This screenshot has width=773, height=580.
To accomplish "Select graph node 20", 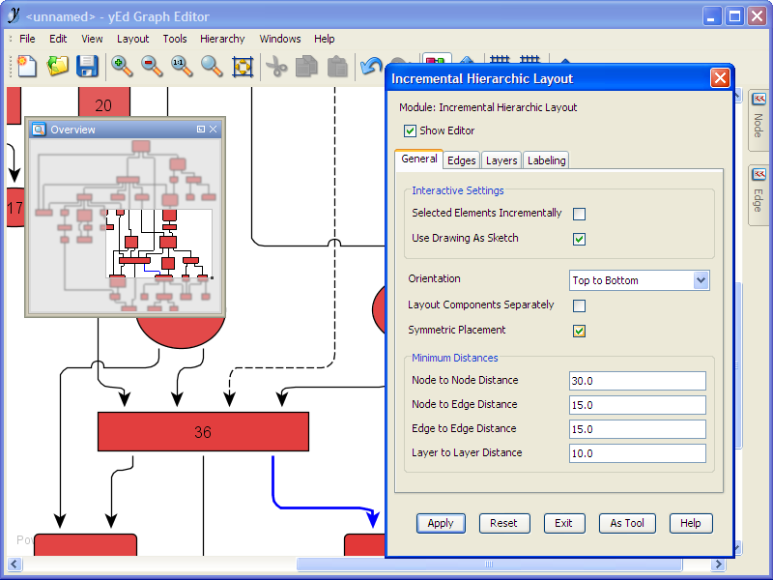I will (x=104, y=102).
